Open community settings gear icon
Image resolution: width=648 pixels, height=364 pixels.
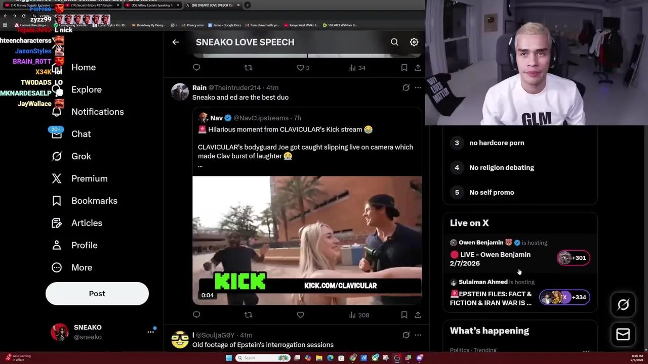pos(414,42)
